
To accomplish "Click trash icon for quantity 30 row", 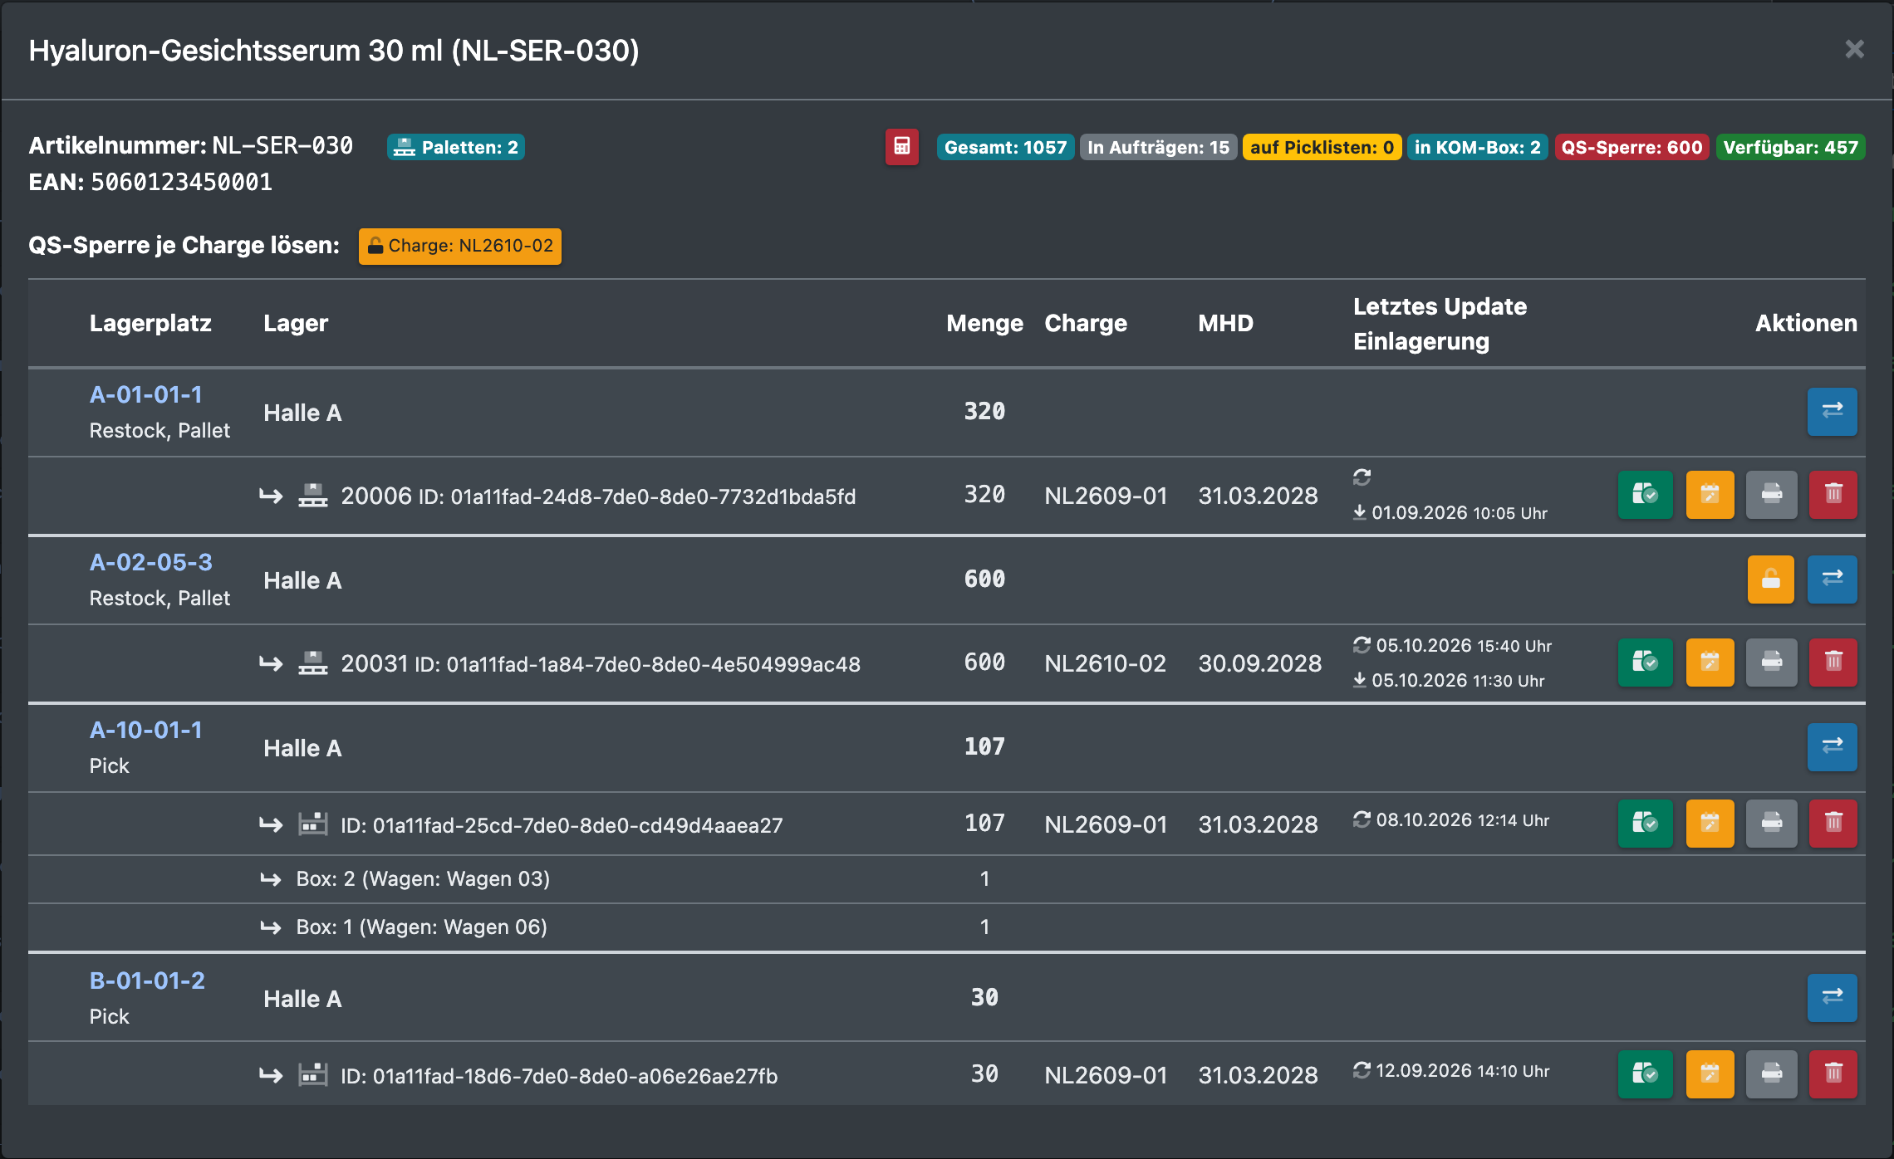I will (x=1833, y=1074).
